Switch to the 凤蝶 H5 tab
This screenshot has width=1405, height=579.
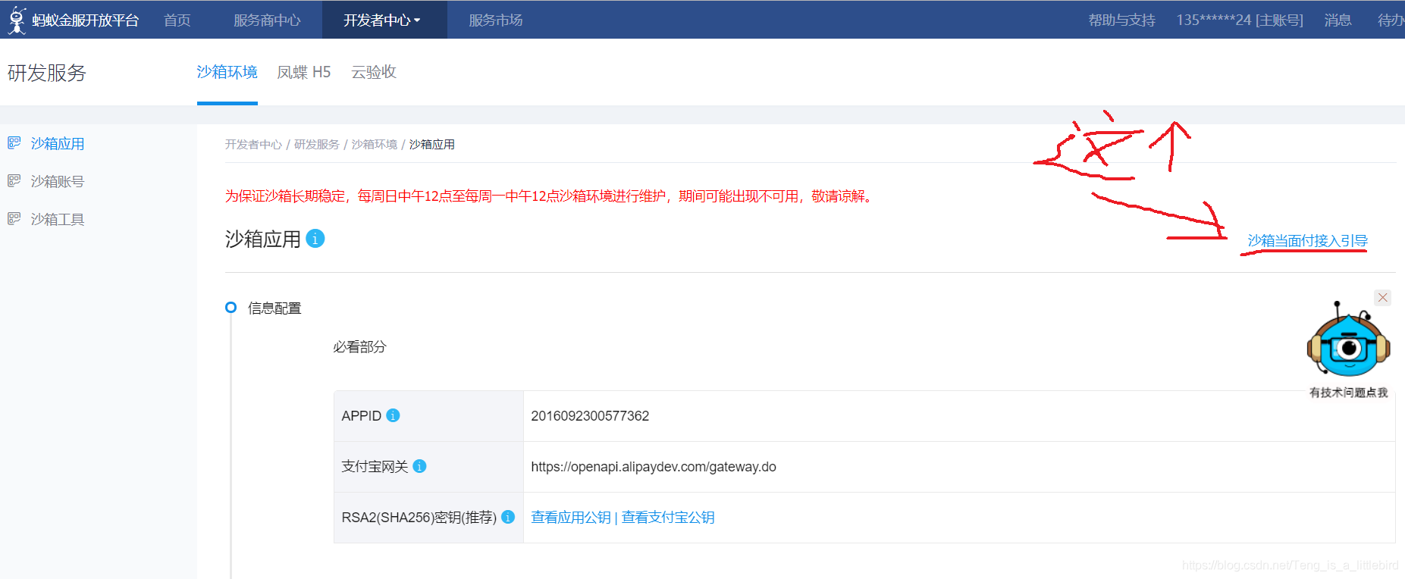coord(304,72)
